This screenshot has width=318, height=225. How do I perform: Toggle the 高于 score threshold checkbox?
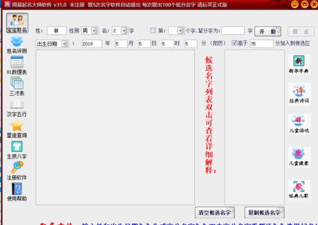click(234, 43)
